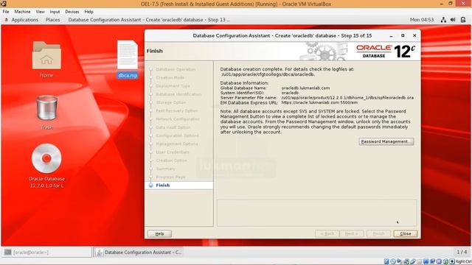Click the Creation Mode step
Viewport: 472px width, 265px height.
click(x=170, y=78)
